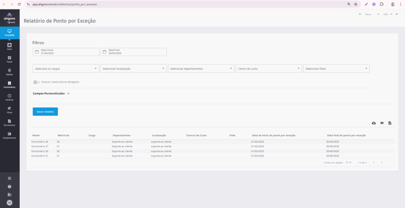This screenshot has width=405, height=208.
Task: Open the Selecione os cargos dropdown
Action: [66, 68]
